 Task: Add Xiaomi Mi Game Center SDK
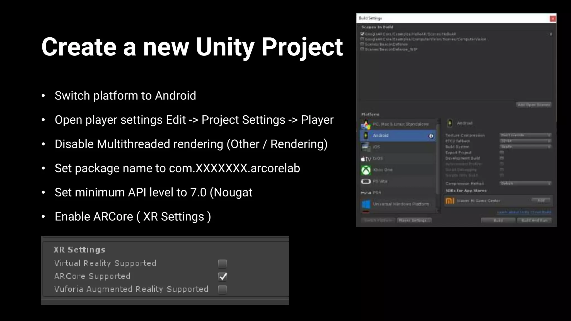point(541,201)
